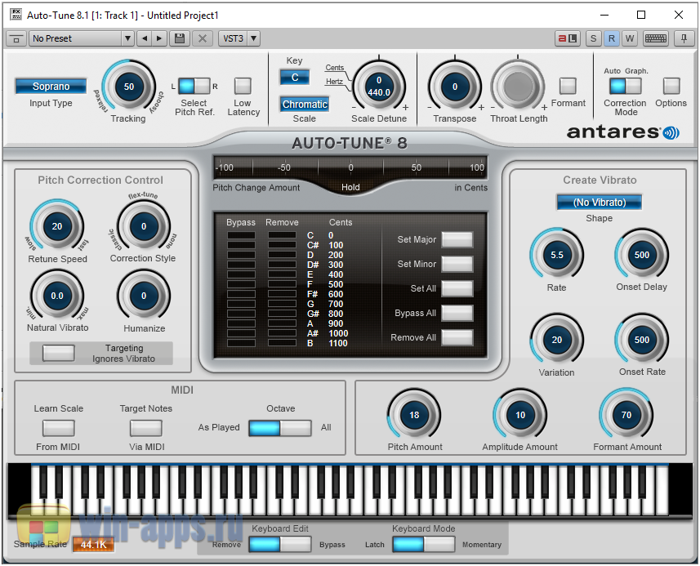Click the Bypass cell for note F#

pos(241,294)
